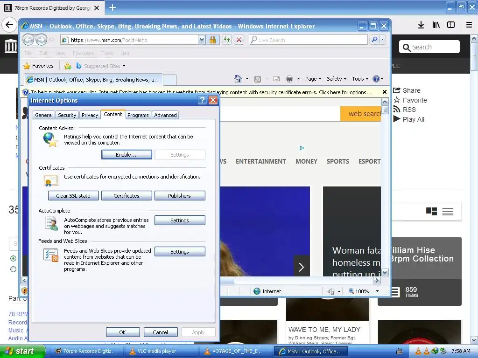Click the Internet Archive Search box

pos(429,47)
